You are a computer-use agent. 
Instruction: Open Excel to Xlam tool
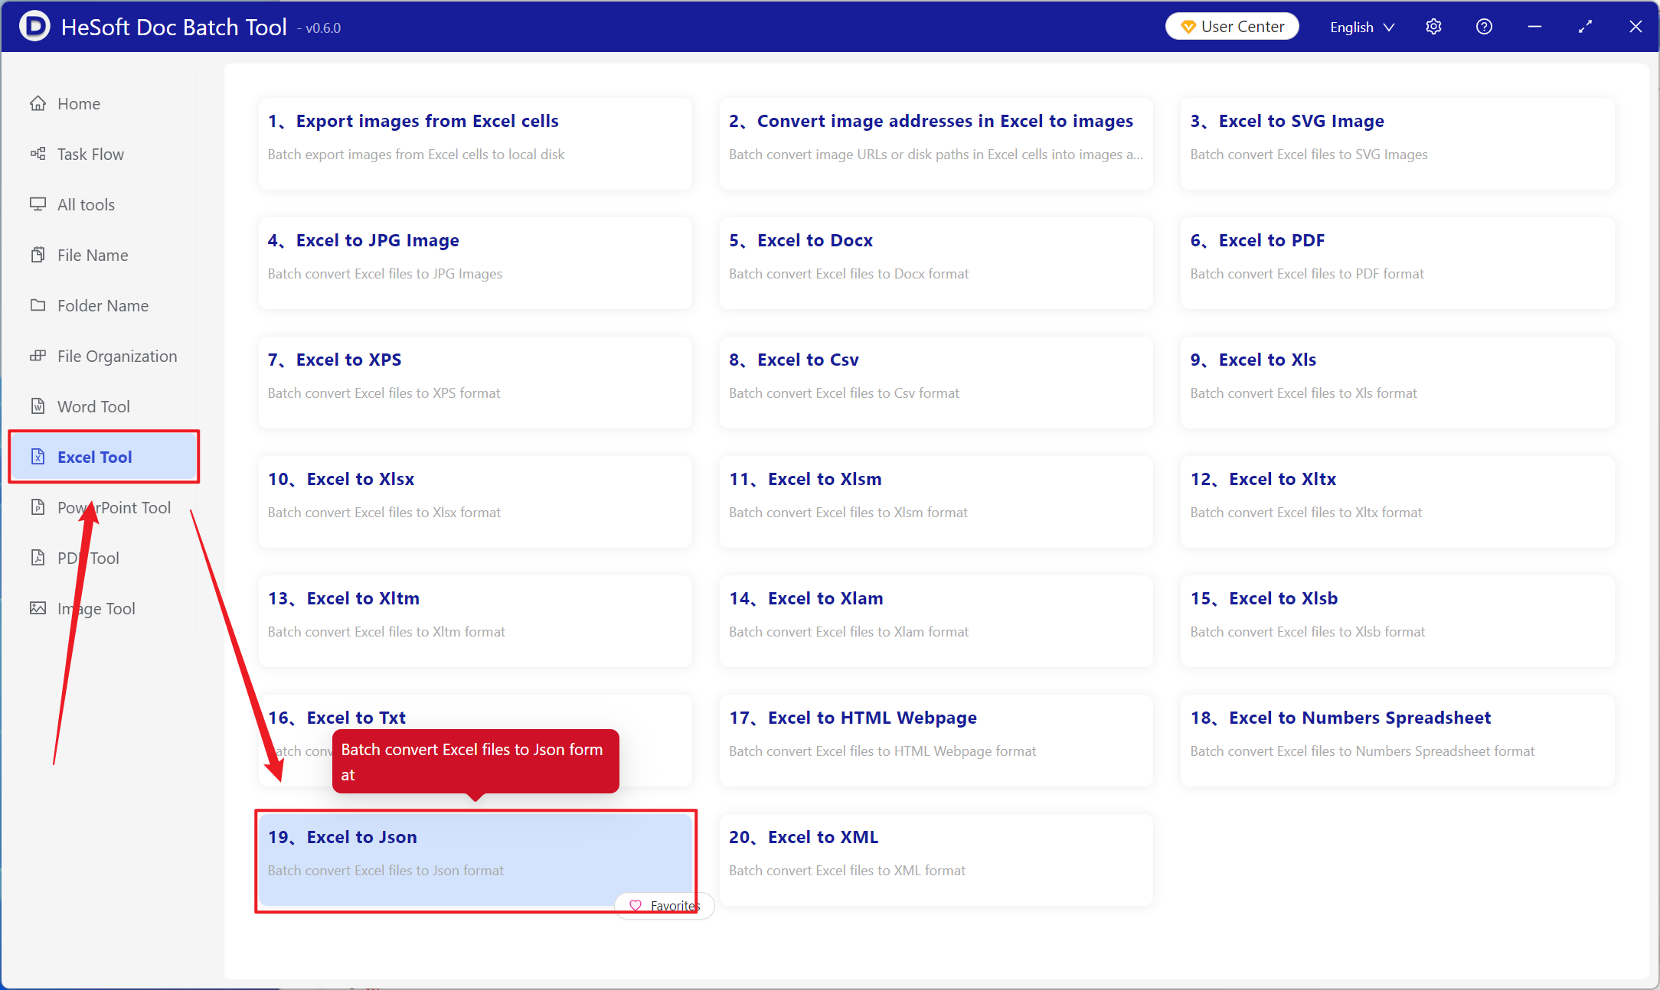pos(936,621)
